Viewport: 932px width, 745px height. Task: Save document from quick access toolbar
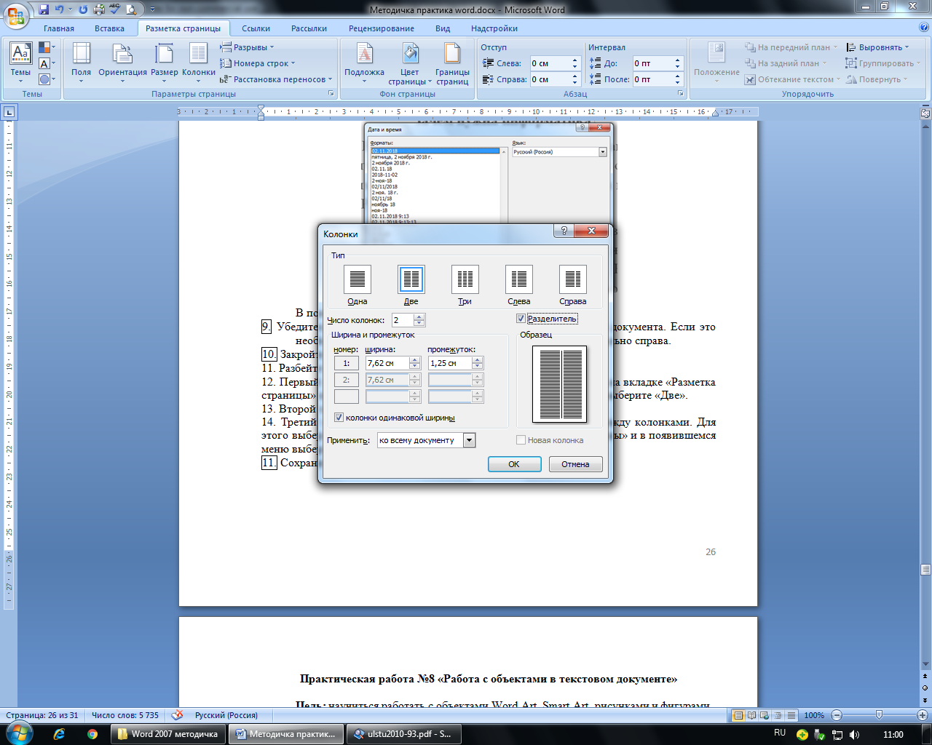tap(44, 9)
